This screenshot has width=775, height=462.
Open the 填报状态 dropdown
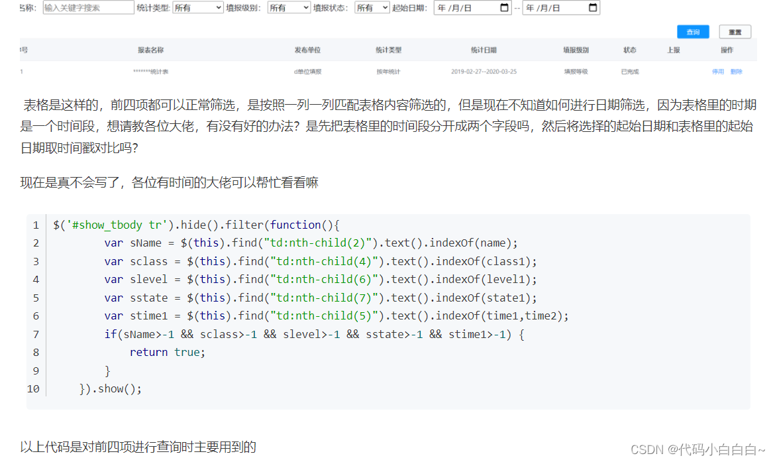(372, 7)
